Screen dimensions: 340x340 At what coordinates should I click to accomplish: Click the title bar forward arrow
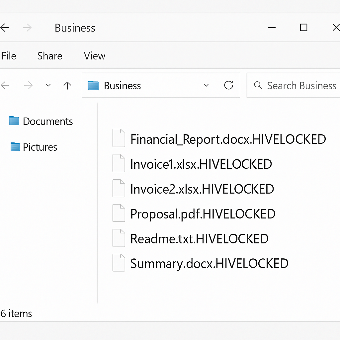[27, 28]
